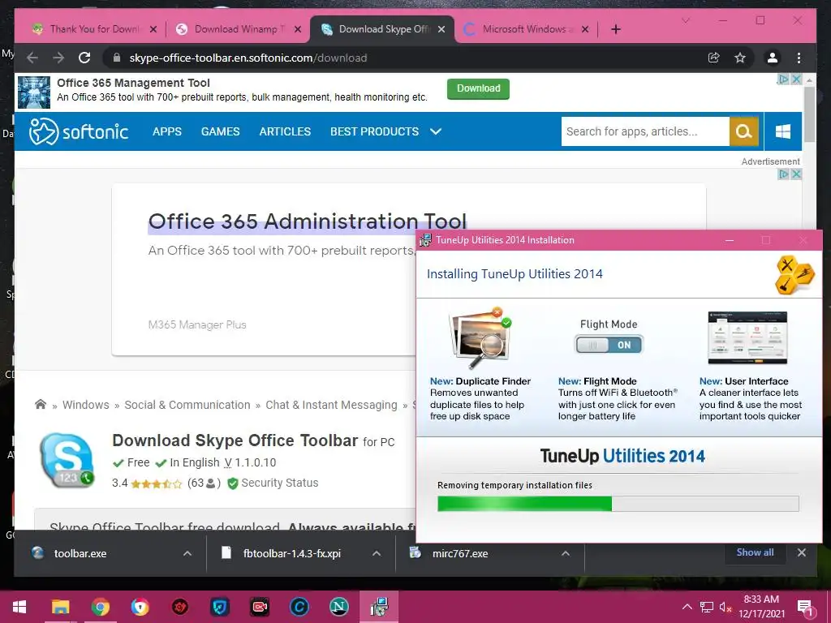Image resolution: width=831 pixels, height=623 pixels.
Task: Click the page vertical scrollbar
Action: tap(809, 114)
